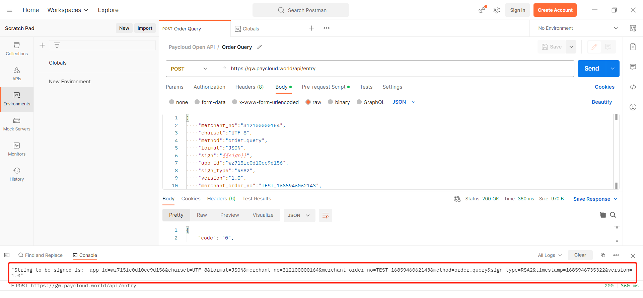Select the form-data body type radio button
The height and width of the screenshot is (298, 643).
(197, 102)
